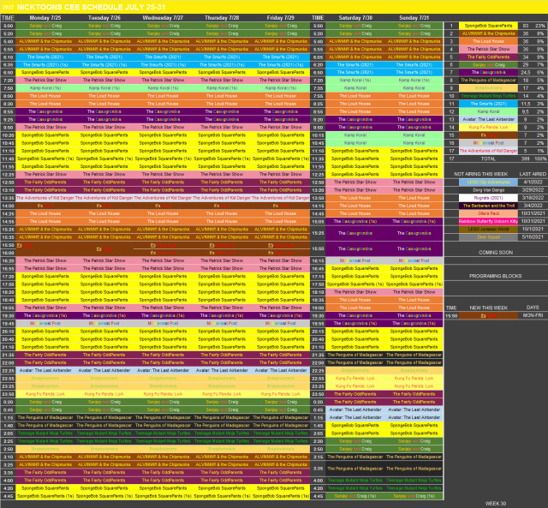The width and height of the screenshot is (548, 508).
Task: Click rank 14 'Kung Fu Panda: LoA' ranking entry
Action: (488, 128)
